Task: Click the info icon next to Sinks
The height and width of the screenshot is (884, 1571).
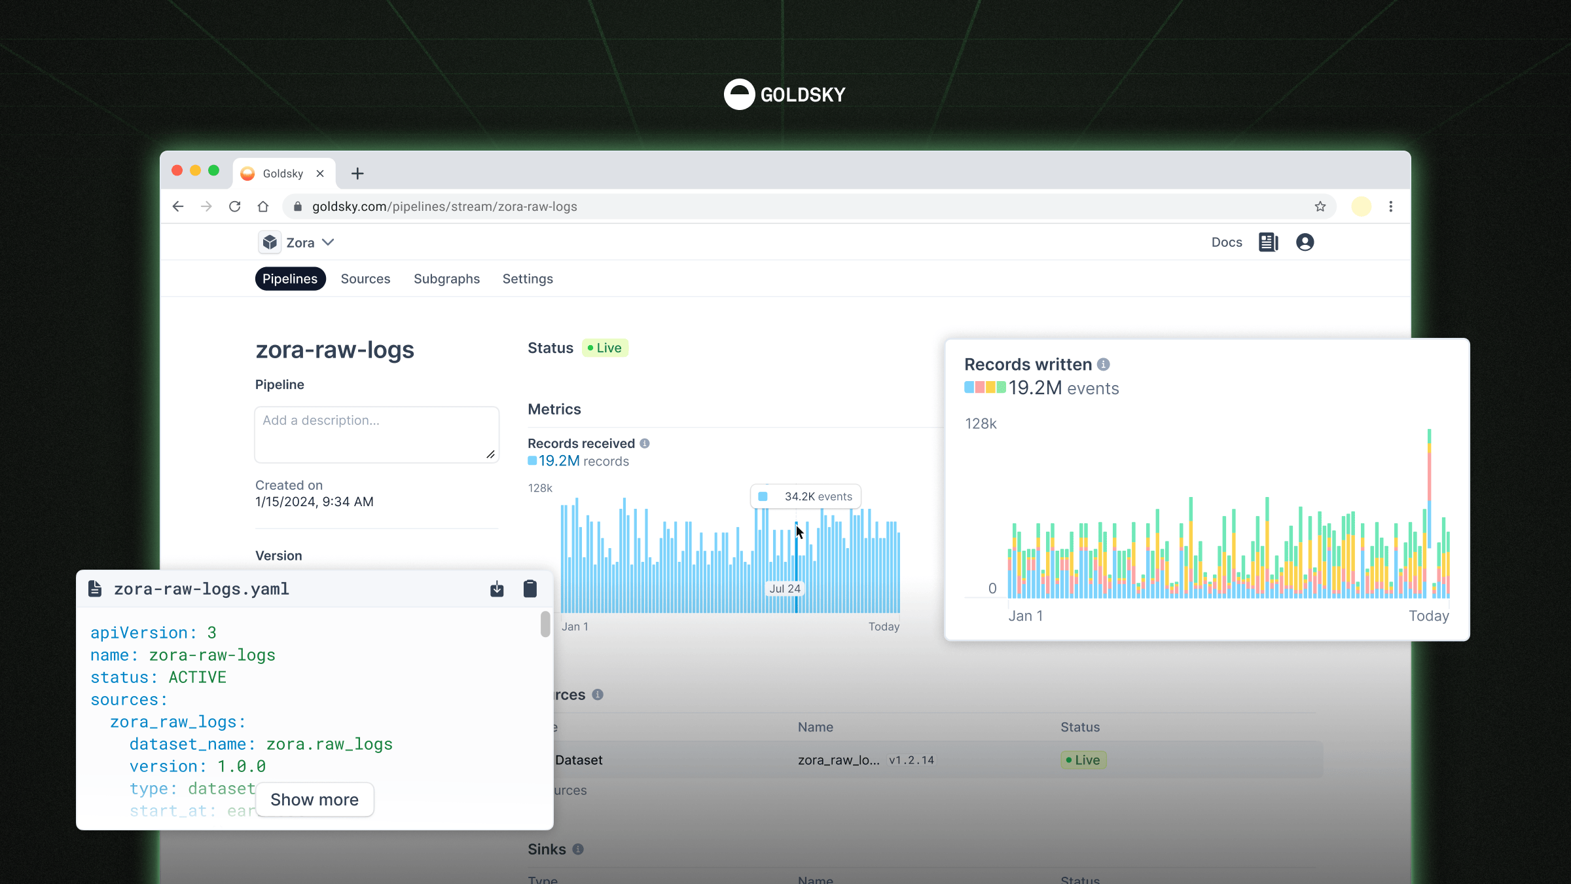Action: [578, 849]
